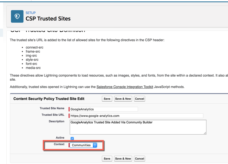Click the Description field label
This screenshot has width=228, height=164.
57,121
